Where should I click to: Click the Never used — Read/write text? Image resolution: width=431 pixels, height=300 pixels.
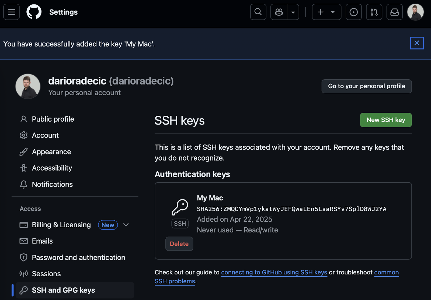tap(237, 230)
